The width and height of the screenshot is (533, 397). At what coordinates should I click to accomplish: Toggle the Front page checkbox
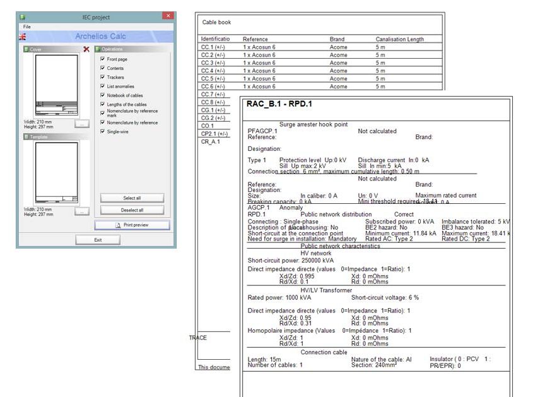point(102,59)
